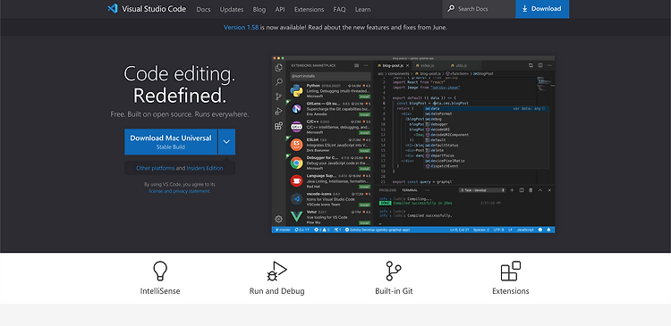
Task: Click the vscode-icons extension icon
Action: click(296, 198)
